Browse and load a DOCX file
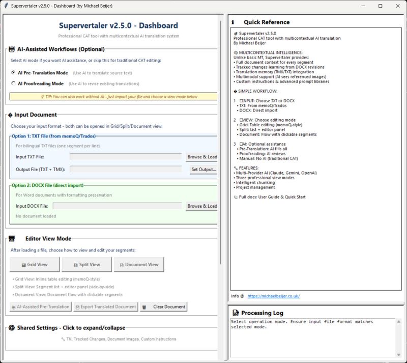 (x=202, y=206)
